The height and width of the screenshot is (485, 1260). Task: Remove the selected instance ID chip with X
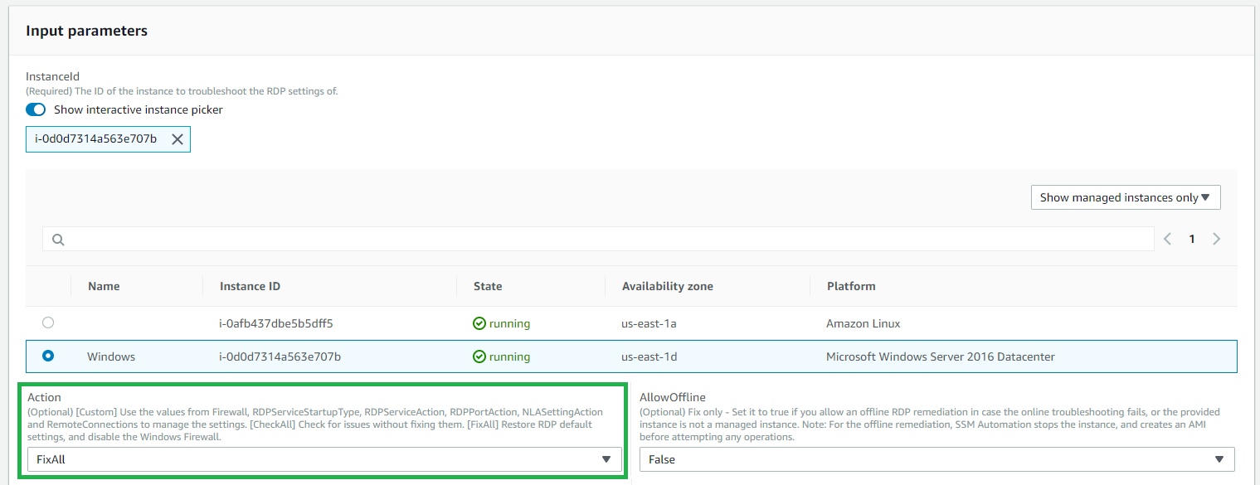pyautogui.click(x=177, y=139)
